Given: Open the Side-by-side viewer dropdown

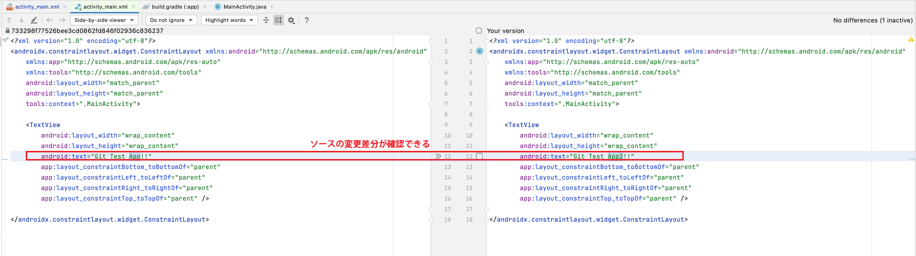Looking at the screenshot, I should pyautogui.click(x=104, y=20).
